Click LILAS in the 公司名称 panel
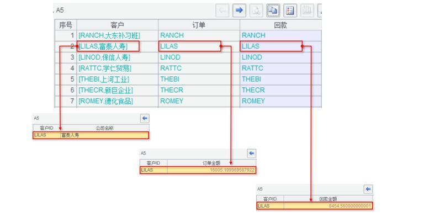This screenshot has height=216, width=424. coord(46,135)
